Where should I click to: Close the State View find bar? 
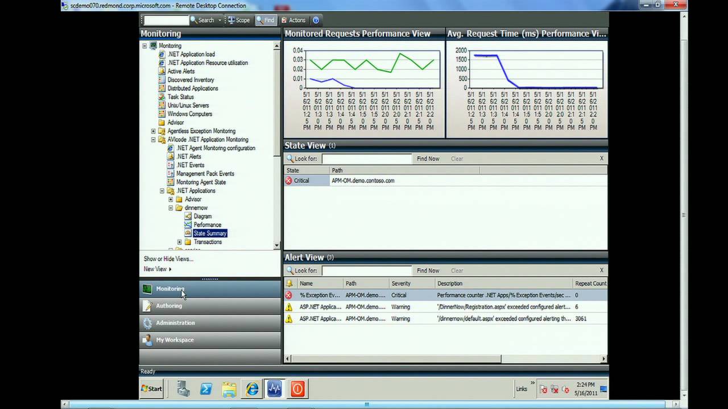(602, 158)
